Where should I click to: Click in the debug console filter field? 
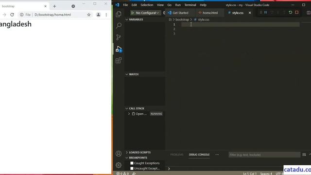[x=264, y=155]
